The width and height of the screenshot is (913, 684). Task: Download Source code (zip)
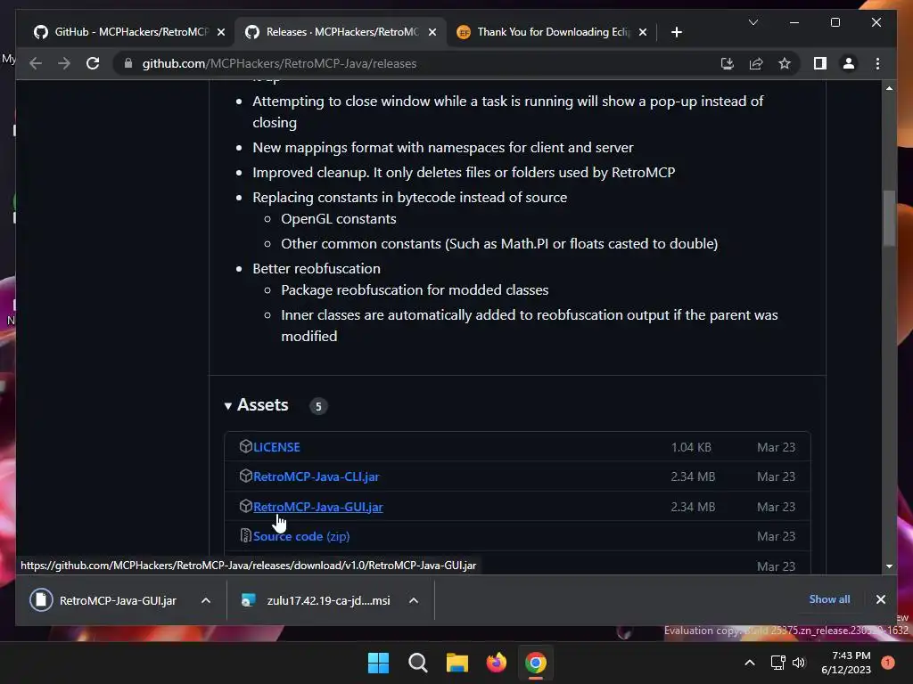(301, 536)
